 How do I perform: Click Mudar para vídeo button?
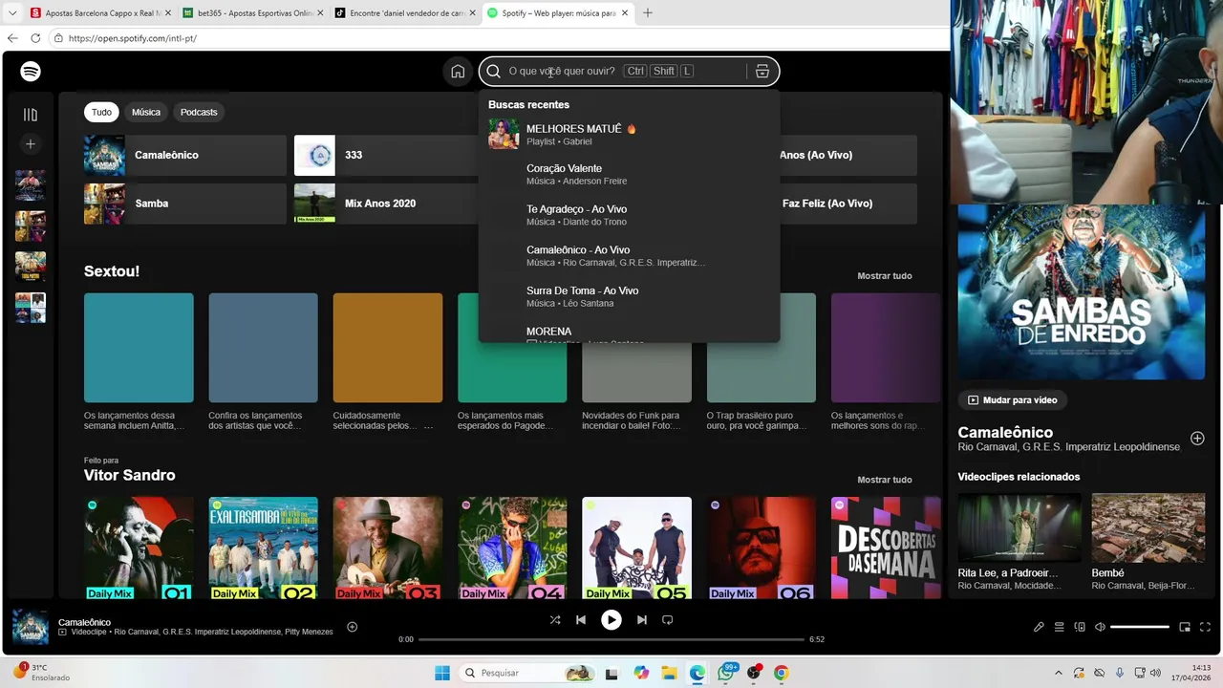(x=1014, y=400)
